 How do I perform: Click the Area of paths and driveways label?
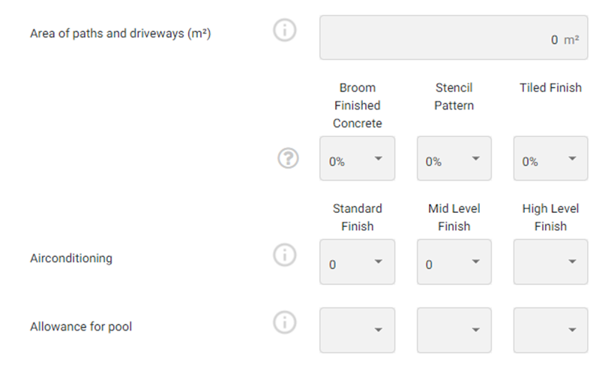click(120, 34)
